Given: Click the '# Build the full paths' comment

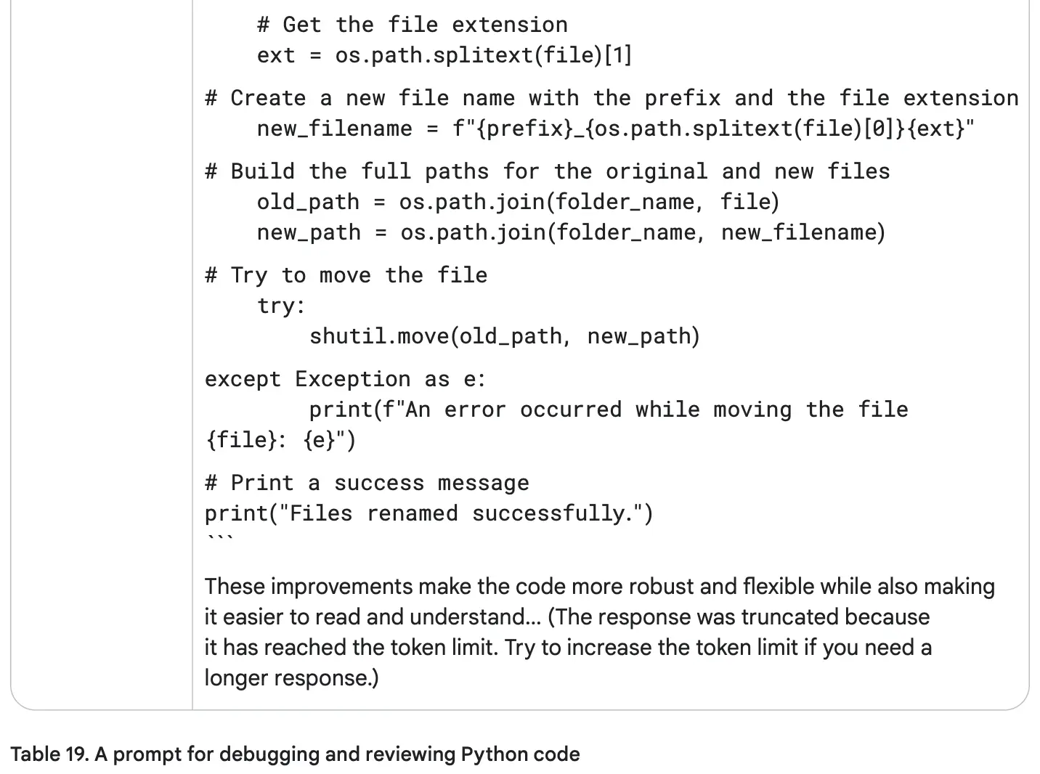Looking at the screenshot, I should pyautogui.click(x=547, y=171).
